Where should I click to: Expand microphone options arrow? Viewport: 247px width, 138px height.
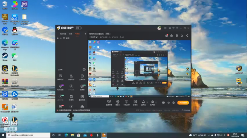pos(147,102)
